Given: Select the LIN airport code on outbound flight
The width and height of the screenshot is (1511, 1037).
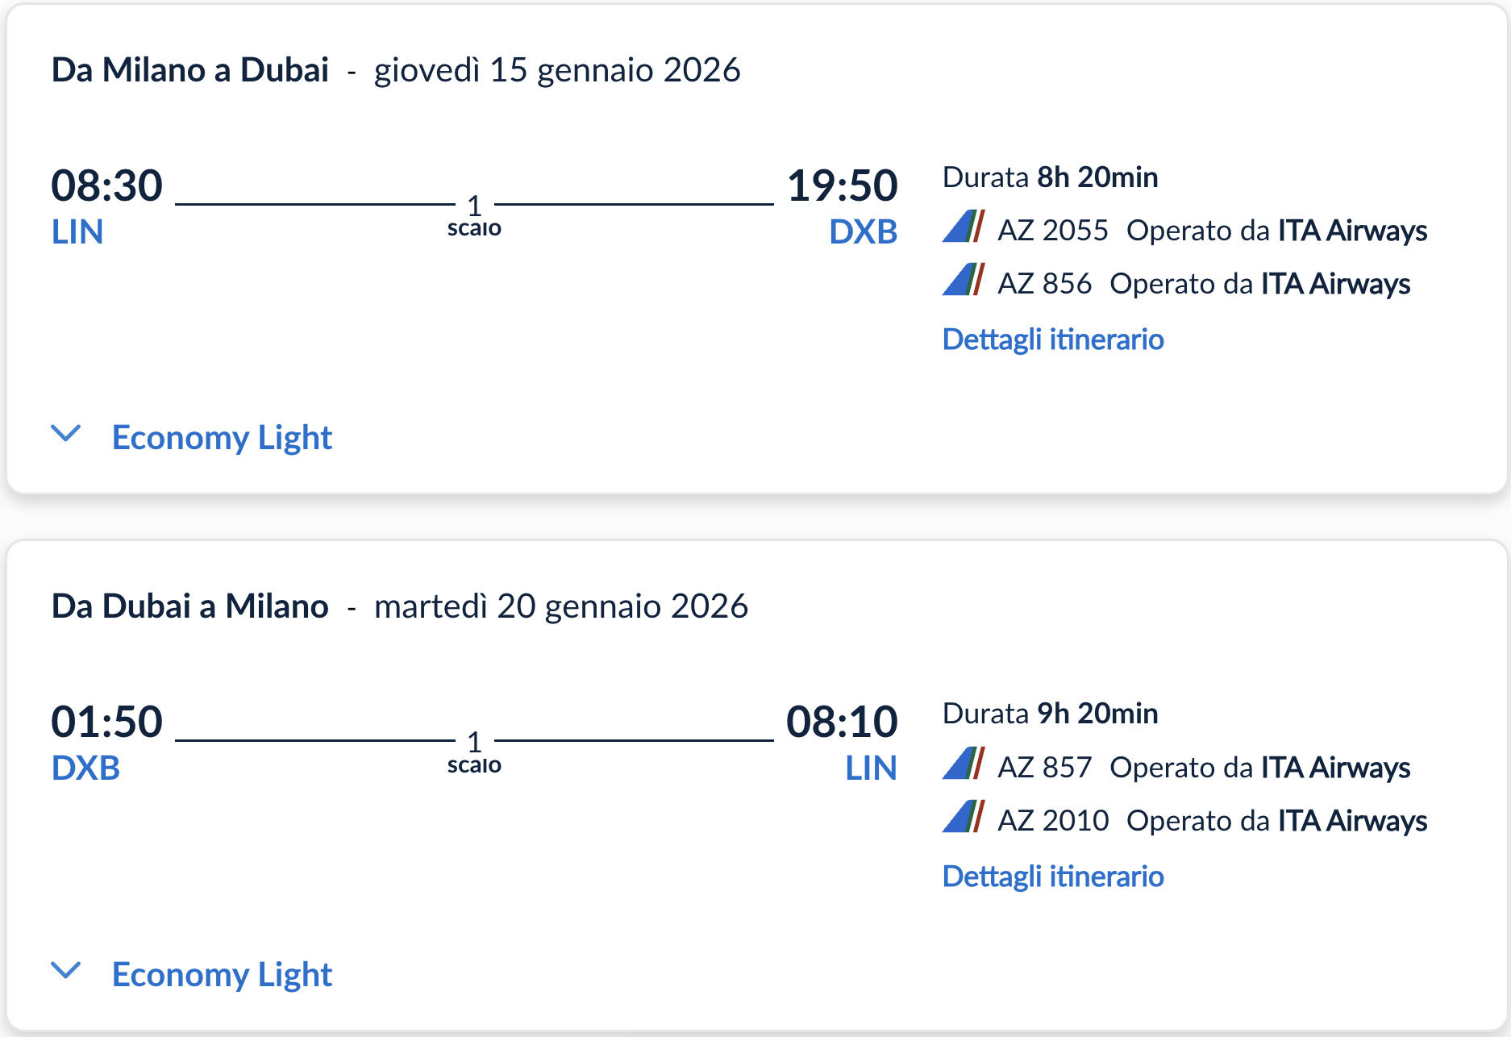Looking at the screenshot, I should point(77,232).
